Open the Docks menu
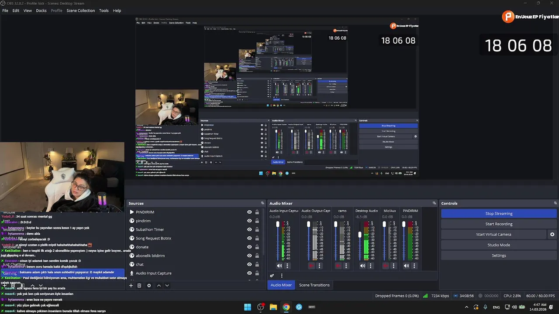The width and height of the screenshot is (559, 314). 41,10
